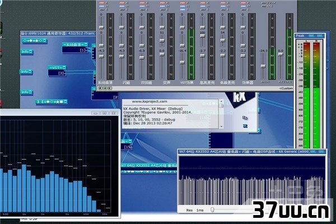This screenshot has width=336, height=224.
Task: Toggle the red button atop the 低音麦克 strip
Action: [223, 3]
